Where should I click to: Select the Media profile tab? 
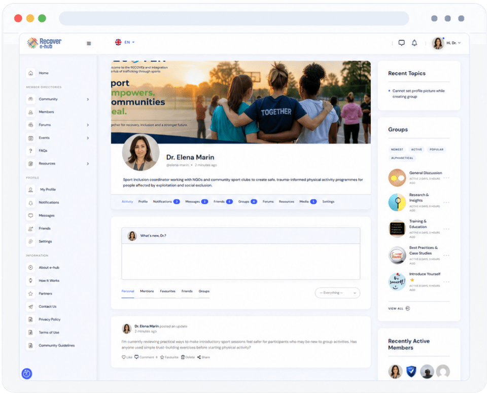pyautogui.click(x=308, y=202)
